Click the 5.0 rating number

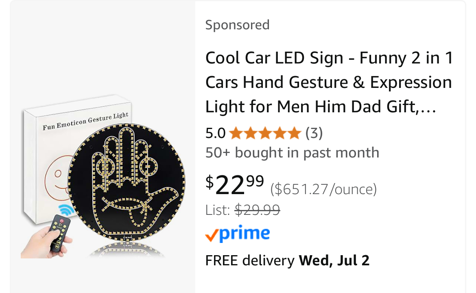coord(215,133)
